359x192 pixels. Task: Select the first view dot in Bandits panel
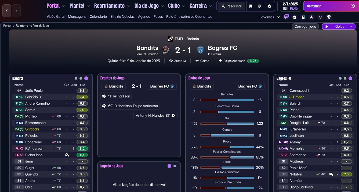[x=76, y=78]
